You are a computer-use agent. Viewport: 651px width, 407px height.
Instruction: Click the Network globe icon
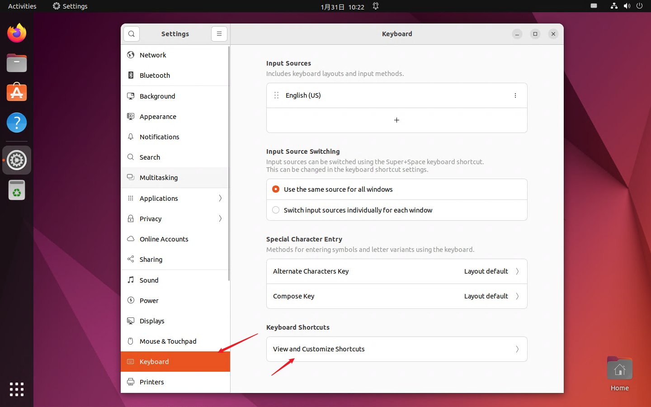click(131, 55)
